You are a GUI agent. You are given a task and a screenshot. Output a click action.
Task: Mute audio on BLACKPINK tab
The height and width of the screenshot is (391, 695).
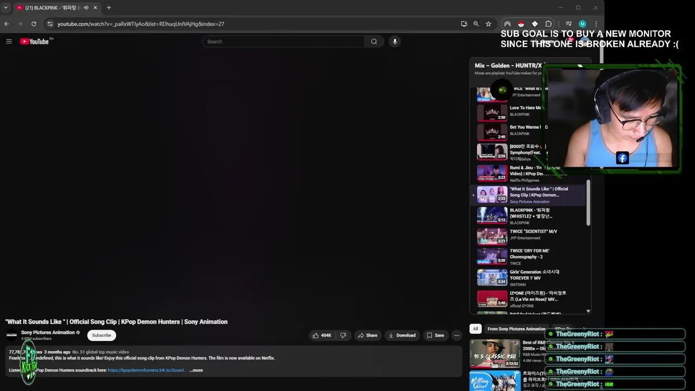pos(86,8)
